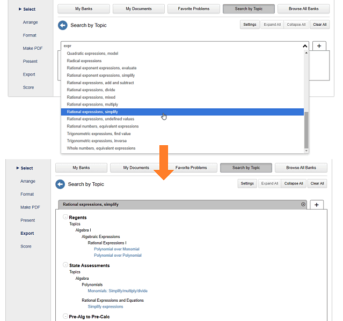Go to Make PDF in upper sidebar
Screen dimensions: 343x321
[x=33, y=48]
